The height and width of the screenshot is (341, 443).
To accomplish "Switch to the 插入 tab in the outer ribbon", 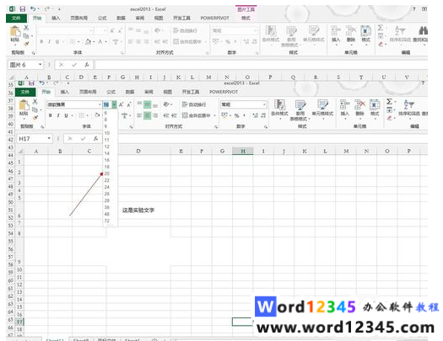I will 56,18.
